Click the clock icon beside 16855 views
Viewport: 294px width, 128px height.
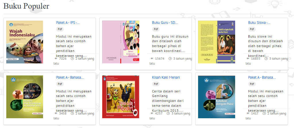(266, 59)
